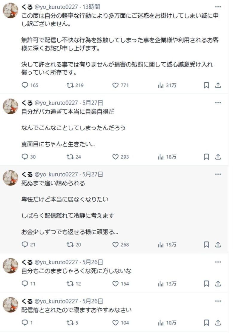Retweet the post with 219 retweets
The width and height of the screenshot is (233, 333).
70,85
